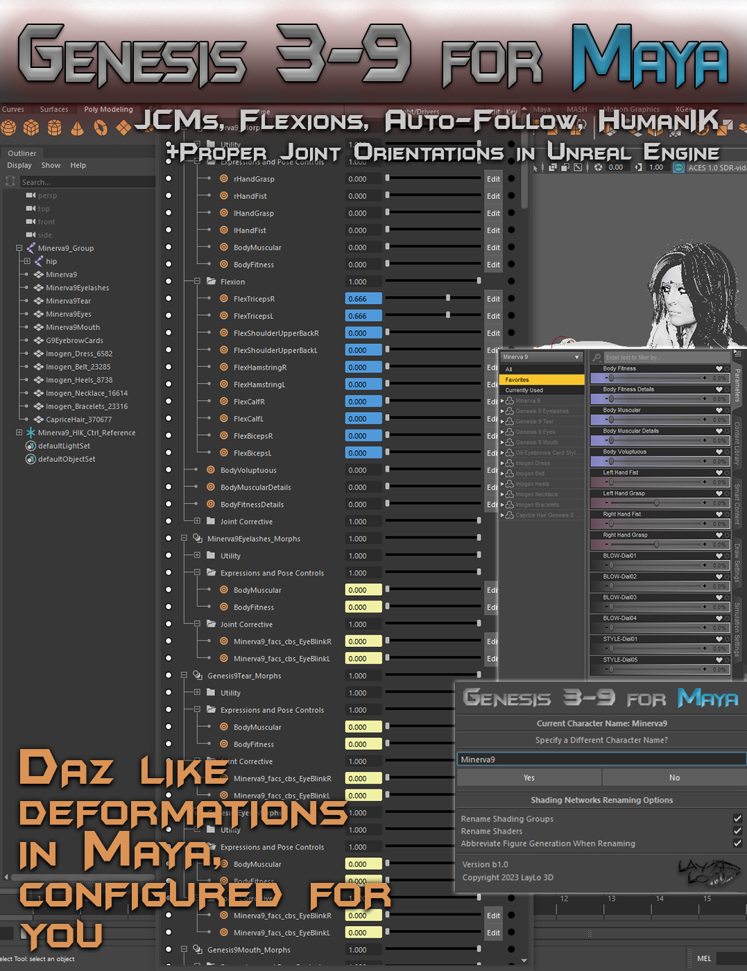The width and height of the screenshot is (747, 971).
Task: Expand the hip joint in Outliner
Action: (27, 261)
